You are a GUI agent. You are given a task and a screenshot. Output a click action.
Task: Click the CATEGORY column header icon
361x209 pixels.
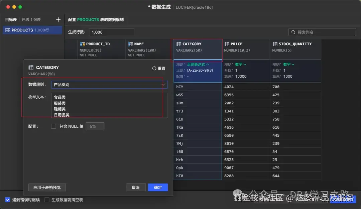point(178,44)
